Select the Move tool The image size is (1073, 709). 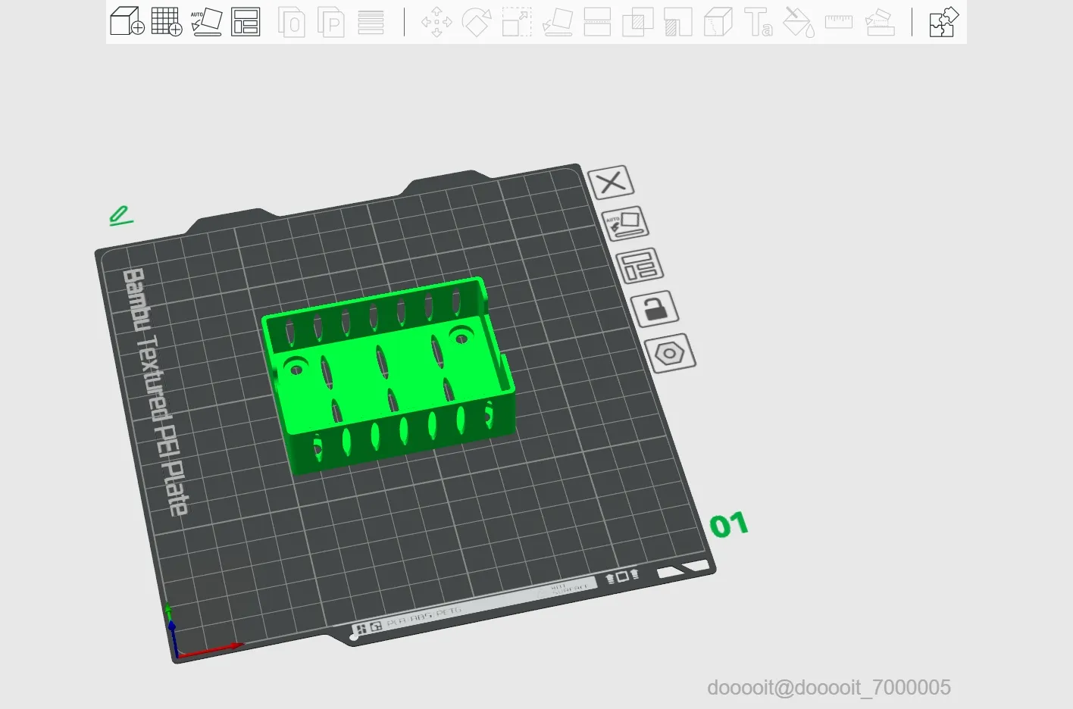tap(436, 22)
